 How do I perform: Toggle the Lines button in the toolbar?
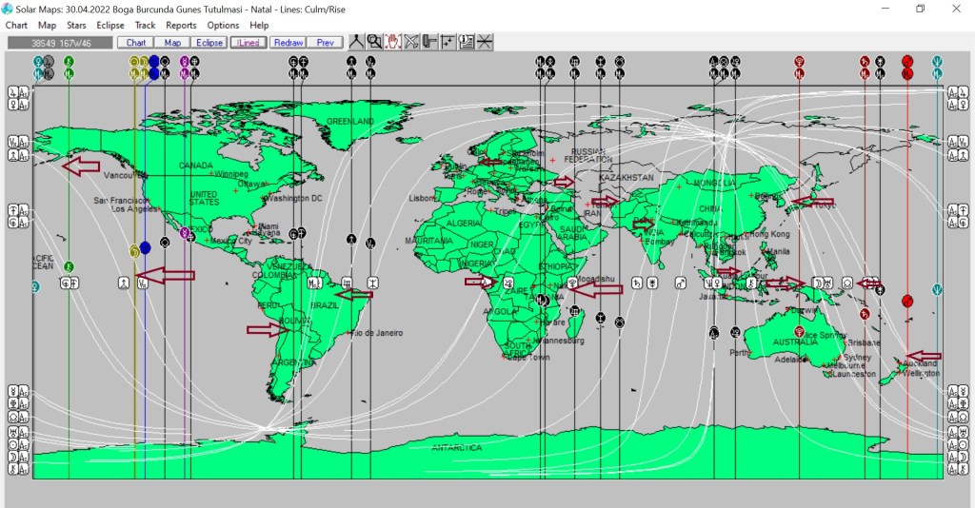click(248, 43)
